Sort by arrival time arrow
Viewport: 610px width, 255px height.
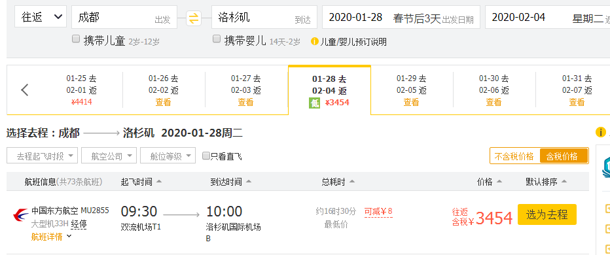point(249,182)
